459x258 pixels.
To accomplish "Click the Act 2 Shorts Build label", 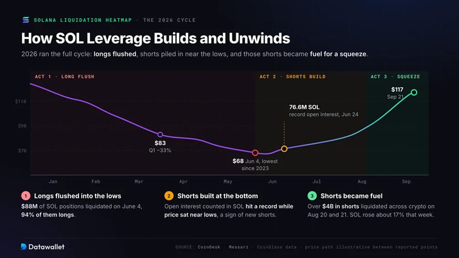I will pos(293,76).
